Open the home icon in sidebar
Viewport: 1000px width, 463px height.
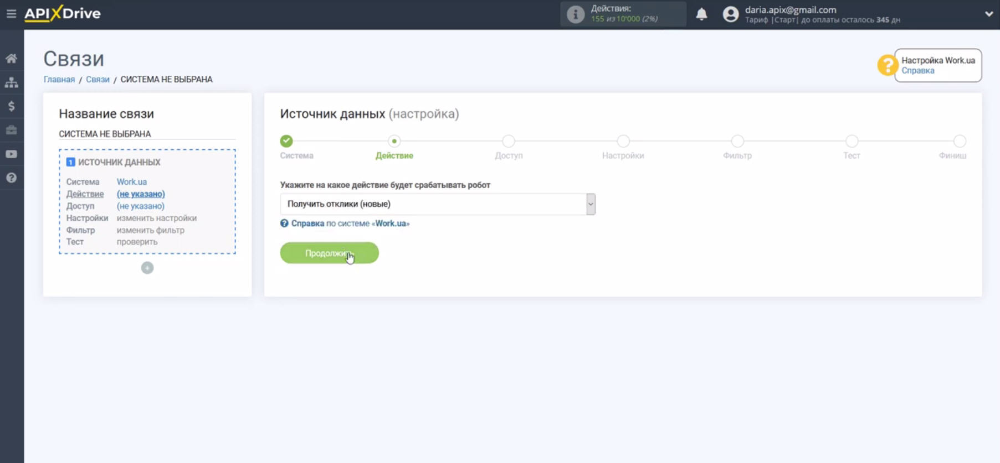(x=11, y=58)
